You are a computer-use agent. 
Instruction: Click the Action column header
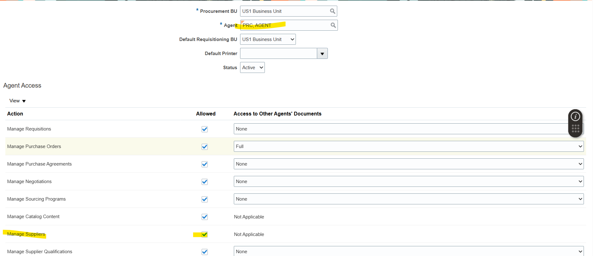15,114
